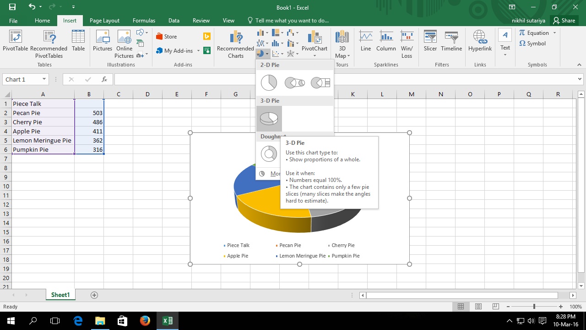Open the Insert Column or Bar Chart dropdown

262,33
